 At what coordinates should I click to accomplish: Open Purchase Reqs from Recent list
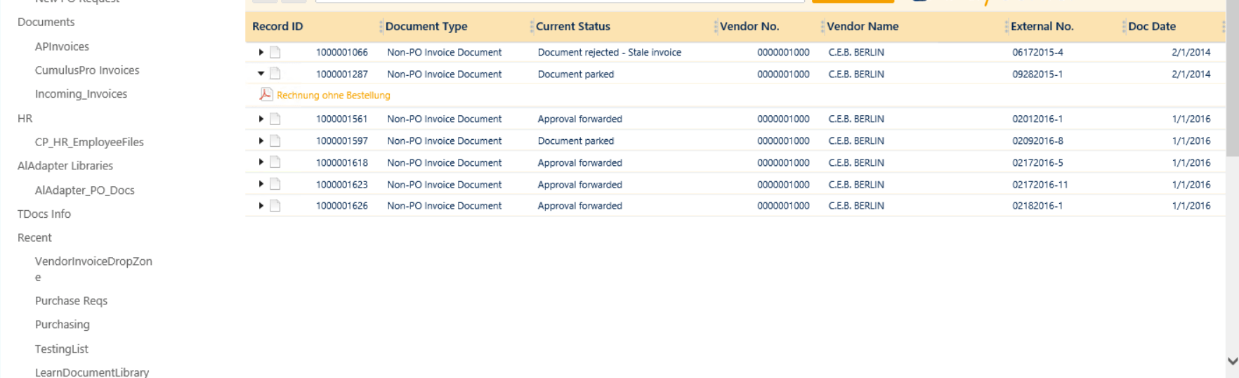pos(71,301)
